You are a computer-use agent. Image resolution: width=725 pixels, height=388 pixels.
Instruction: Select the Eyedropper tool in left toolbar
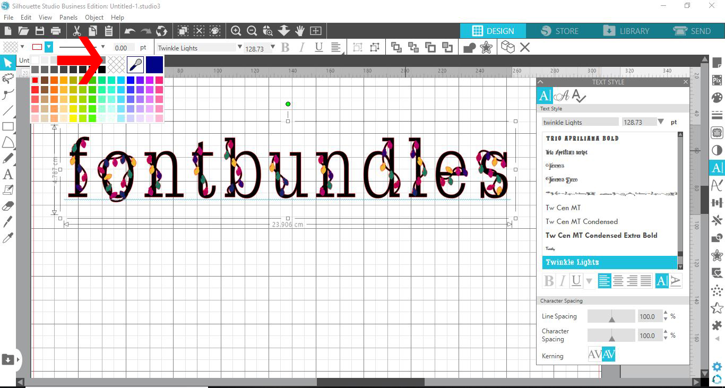click(x=7, y=237)
